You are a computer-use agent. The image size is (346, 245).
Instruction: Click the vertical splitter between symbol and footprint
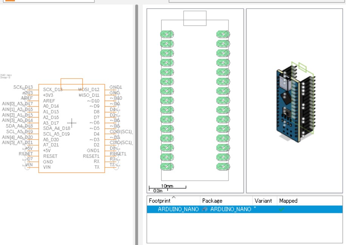(137, 125)
